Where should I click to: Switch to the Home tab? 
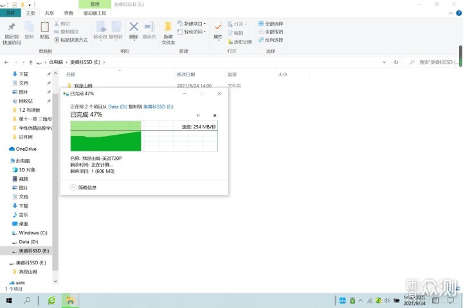pos(30,13)
